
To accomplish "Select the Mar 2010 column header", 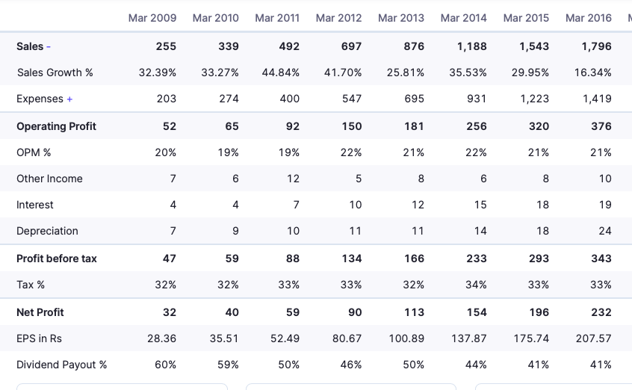I will [215, 18].
